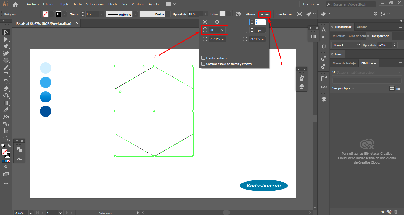Select the Selection arrow tool
The width and height of the screenshot is (404, 215).
point(6,32)
